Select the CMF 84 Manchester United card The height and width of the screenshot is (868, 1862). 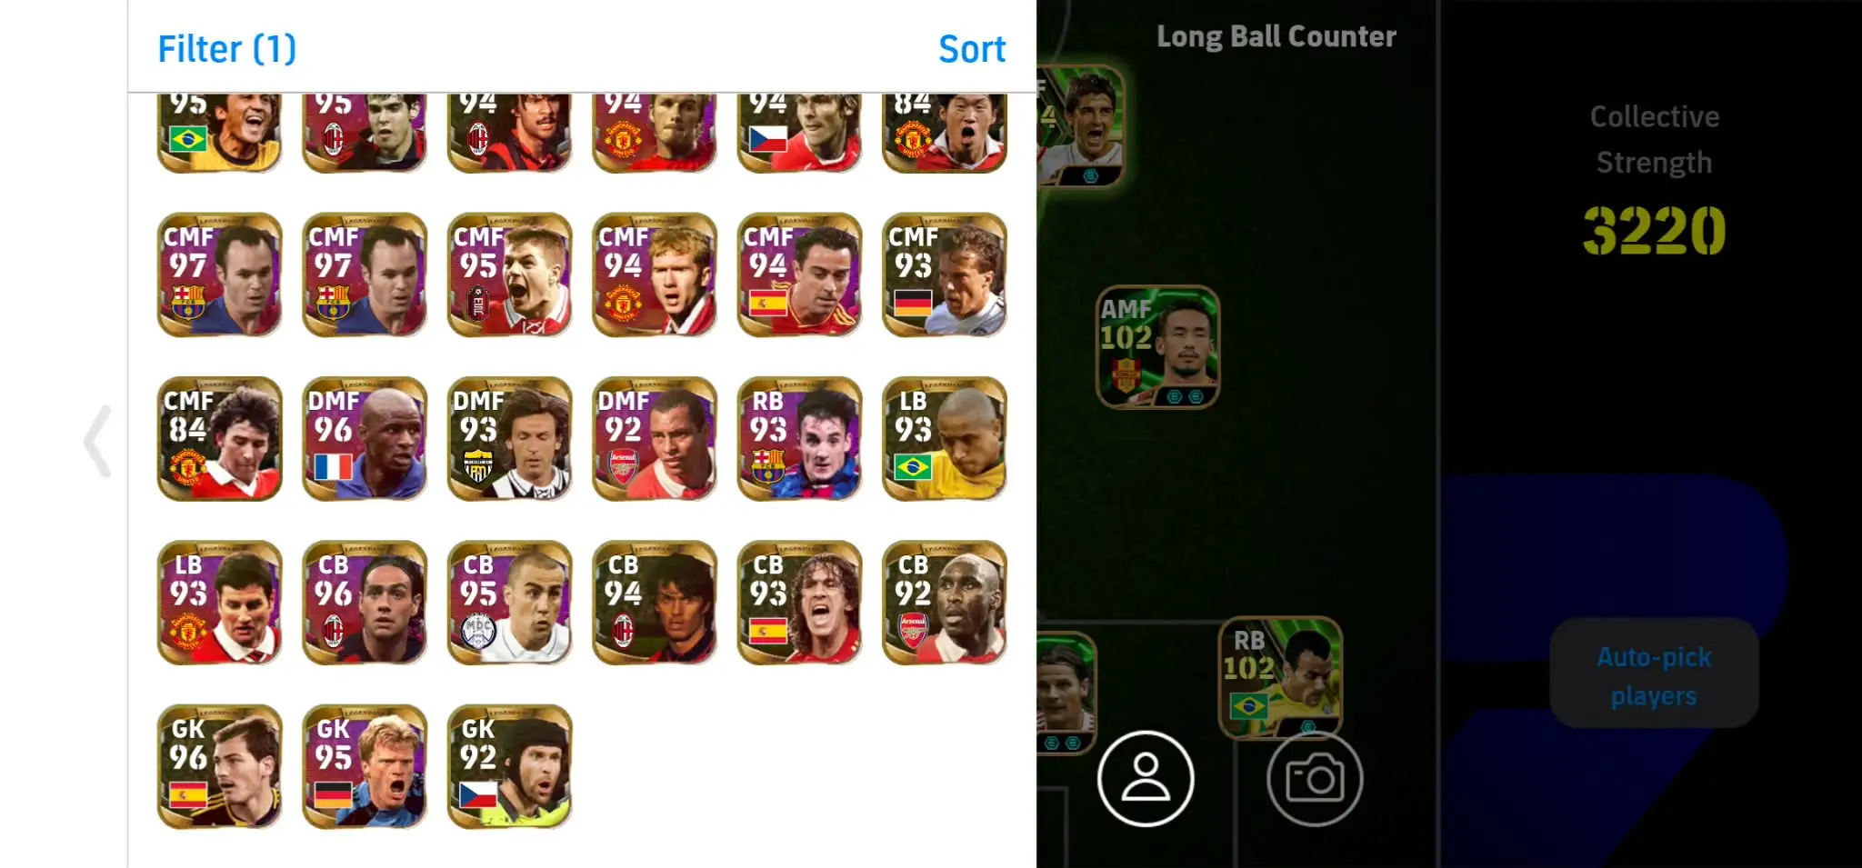[x=219, y=439]
